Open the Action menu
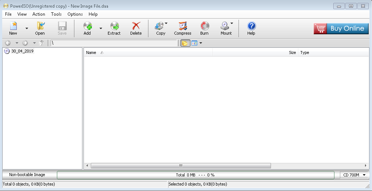 pos(39,14)
